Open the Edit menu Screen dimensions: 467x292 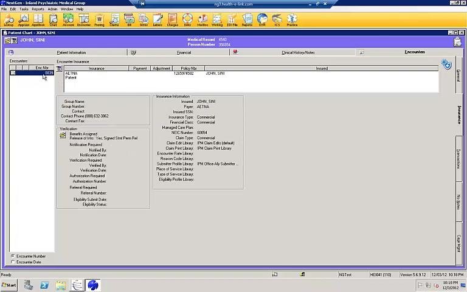(13, 9)
